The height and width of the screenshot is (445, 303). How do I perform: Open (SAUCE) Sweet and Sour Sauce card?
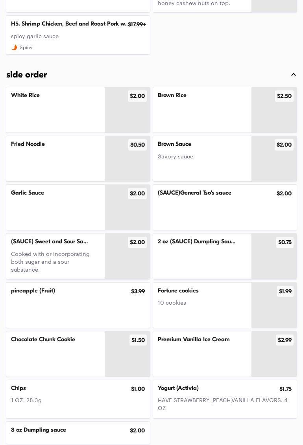pyautogui.click(x=78, y=256)
